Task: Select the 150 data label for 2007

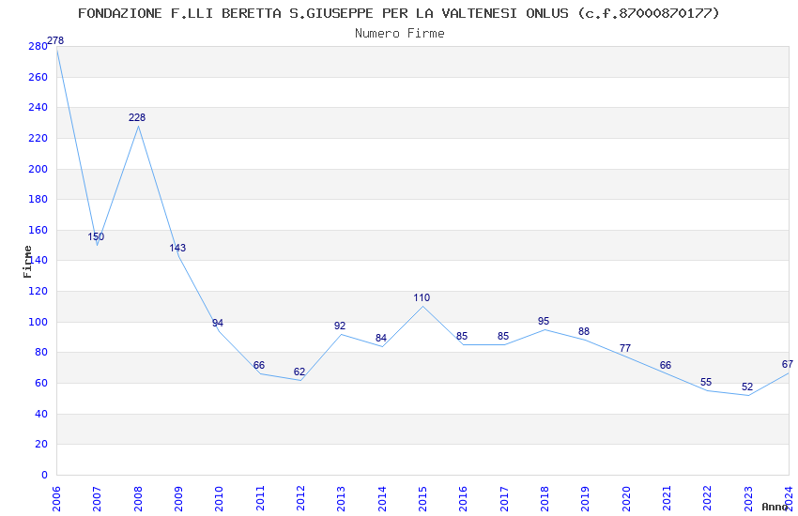Action: (x=96, y=236)
